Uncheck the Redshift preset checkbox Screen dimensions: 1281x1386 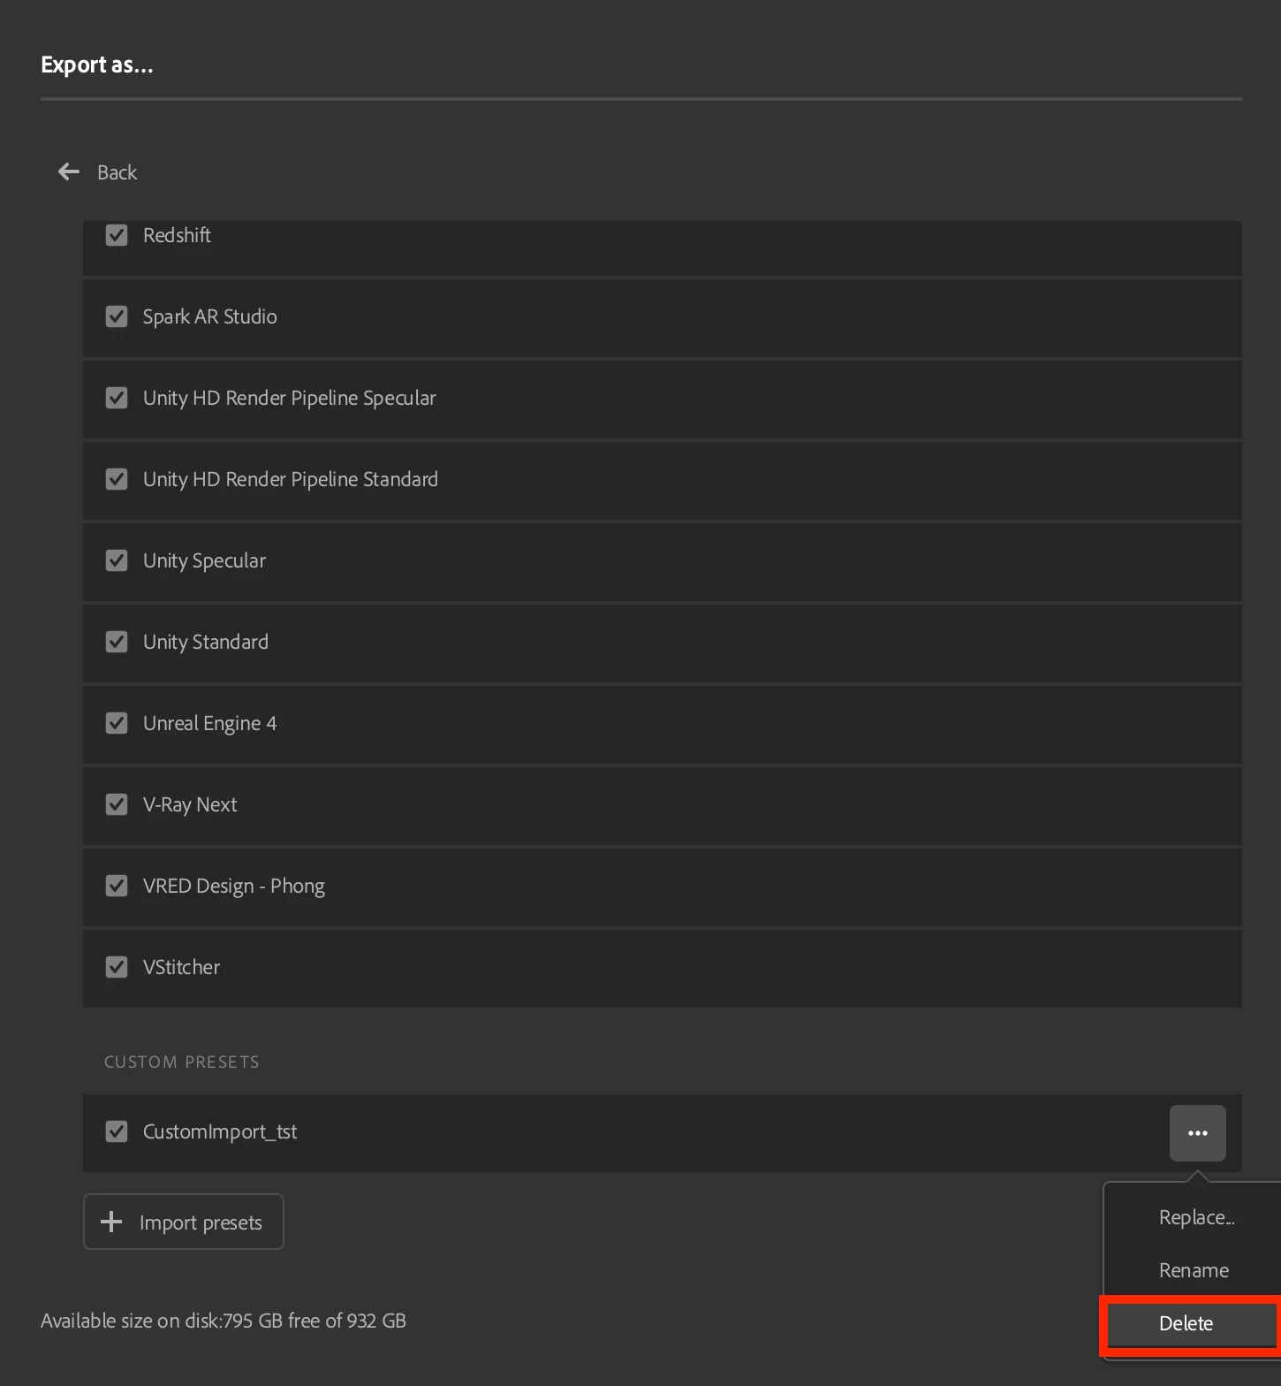click(x=117, y=235)
